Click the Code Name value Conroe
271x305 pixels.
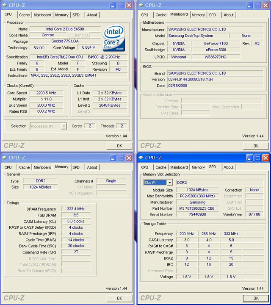point(48,35)
